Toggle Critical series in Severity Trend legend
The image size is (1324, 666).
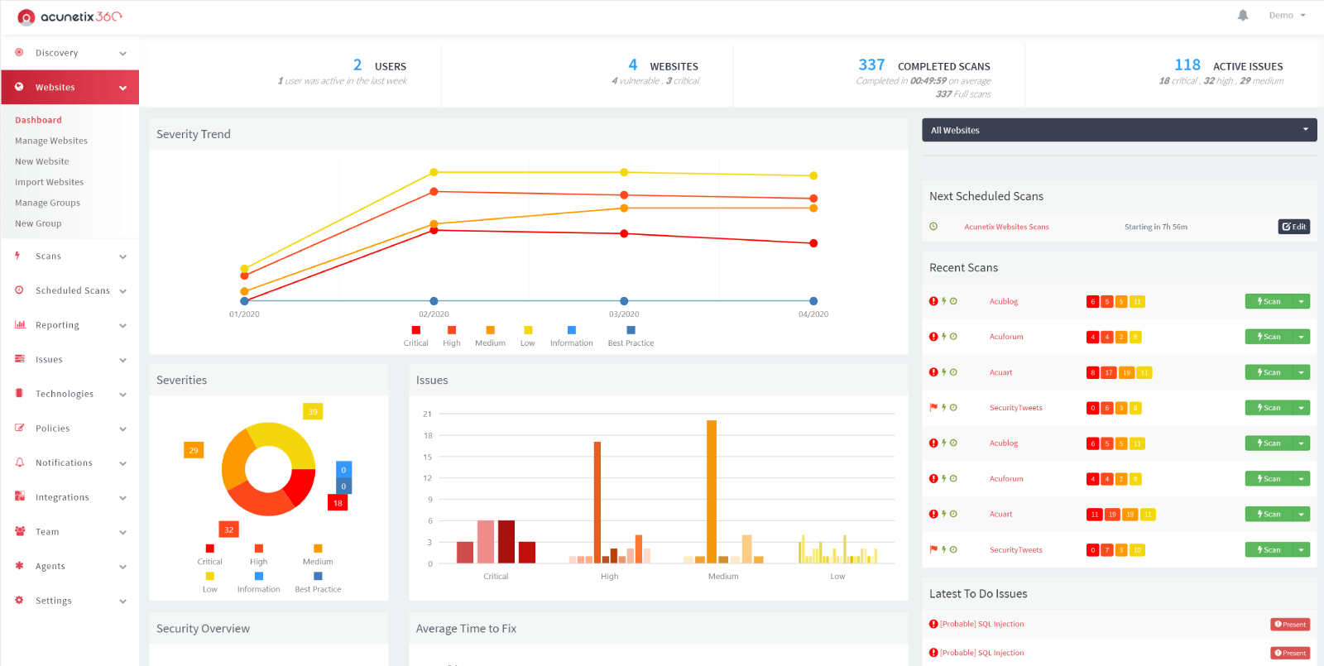tap(415, 336)
